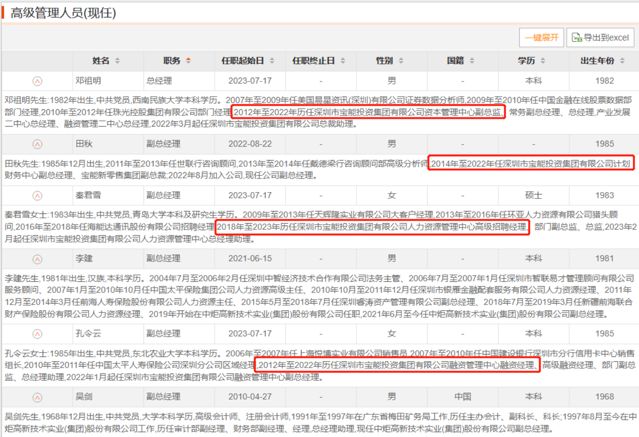Collapse the 秦君雪 row details

(37, 195)
